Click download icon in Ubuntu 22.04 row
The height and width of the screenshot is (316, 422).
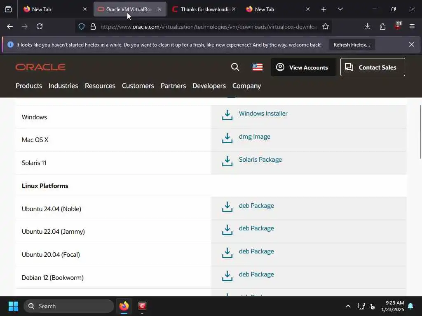tap(227, 230)
